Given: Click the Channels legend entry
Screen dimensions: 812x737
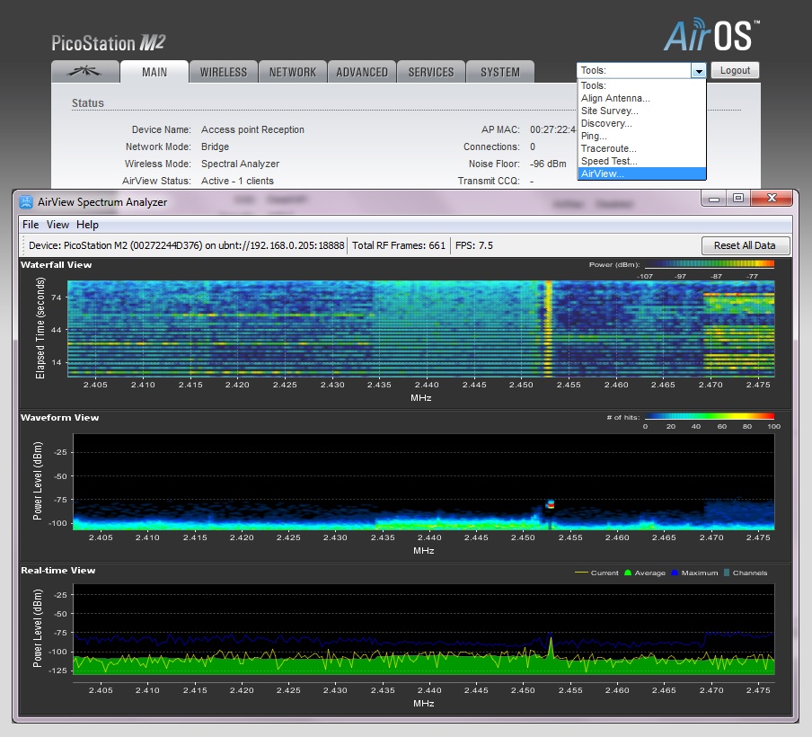Looking at the screenshot, I should coord(746,573).
